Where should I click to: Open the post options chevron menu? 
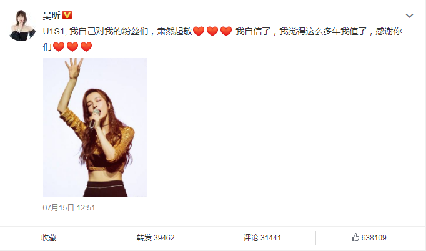tap(409, 16)
